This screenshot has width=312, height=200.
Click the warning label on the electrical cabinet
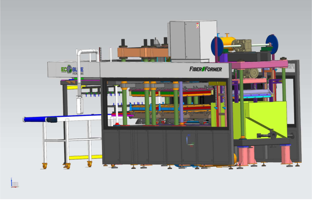pyautogui.click(x=197, y=25)
